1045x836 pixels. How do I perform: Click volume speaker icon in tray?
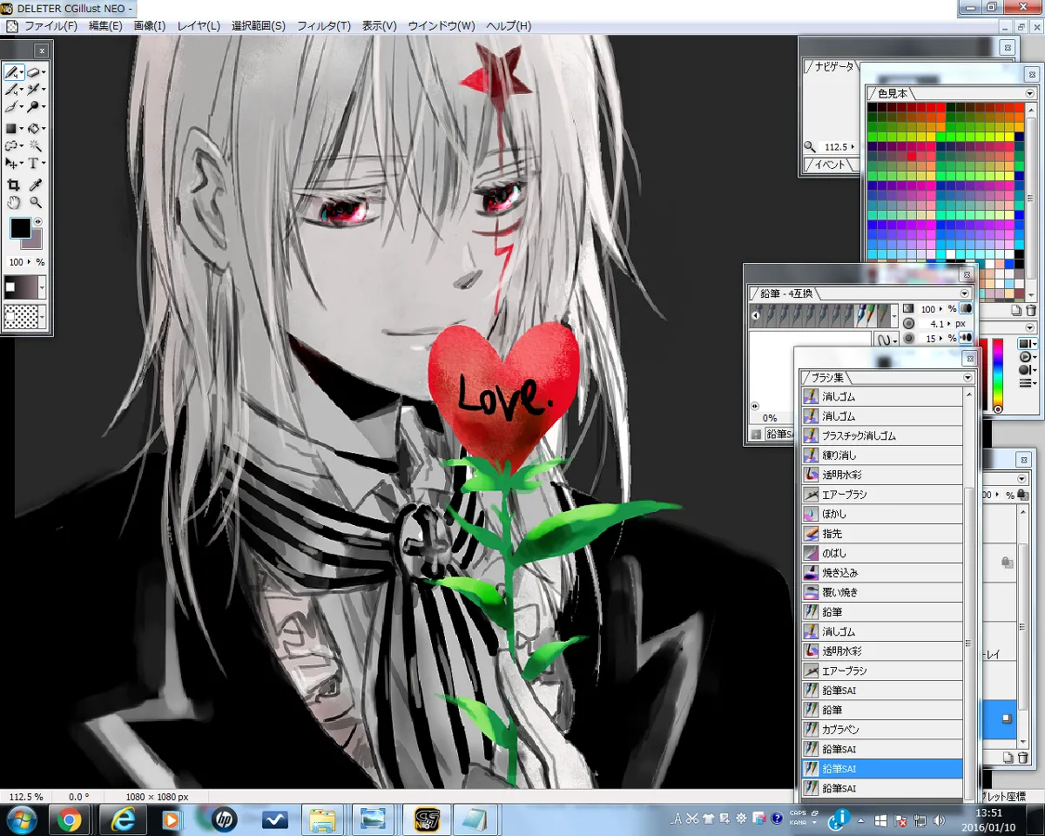click(940, 820)
